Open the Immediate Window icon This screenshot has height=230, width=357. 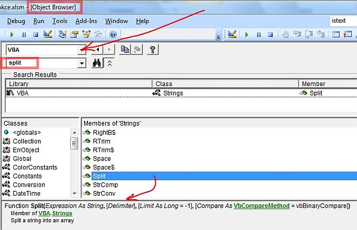[x=347, y=34]
